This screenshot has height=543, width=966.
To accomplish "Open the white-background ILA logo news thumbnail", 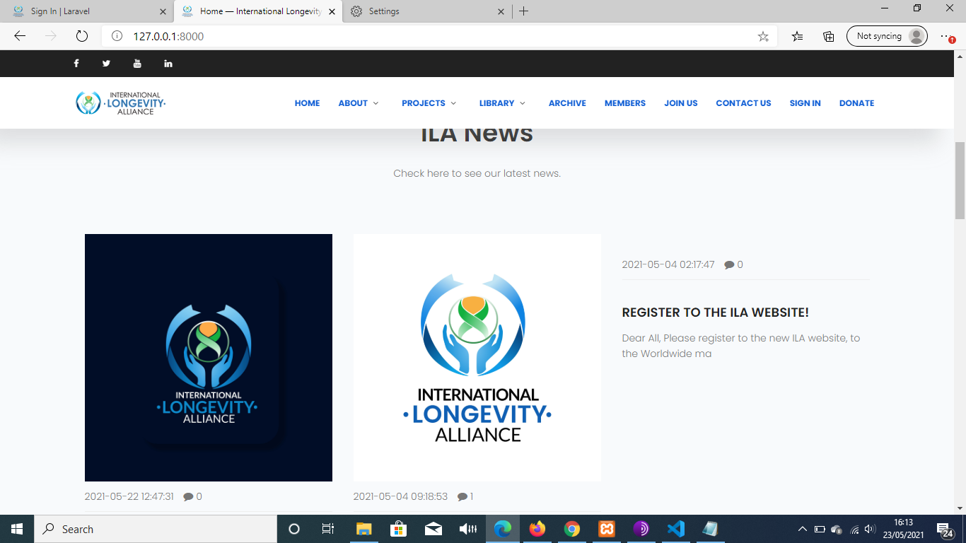I will [x=477, y=358].
